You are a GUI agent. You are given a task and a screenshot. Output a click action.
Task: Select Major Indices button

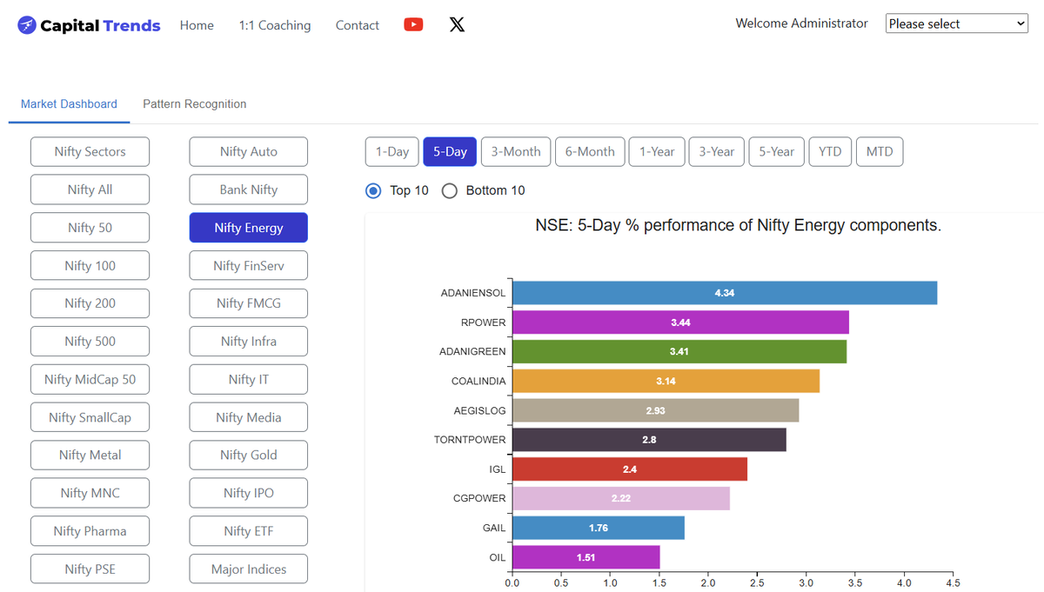[249, 569]
